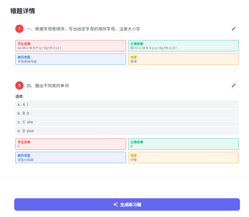This screenshot has width=249, height=217.
Task: Click the sparkle icon on the generate button
Action: [116, 204]
